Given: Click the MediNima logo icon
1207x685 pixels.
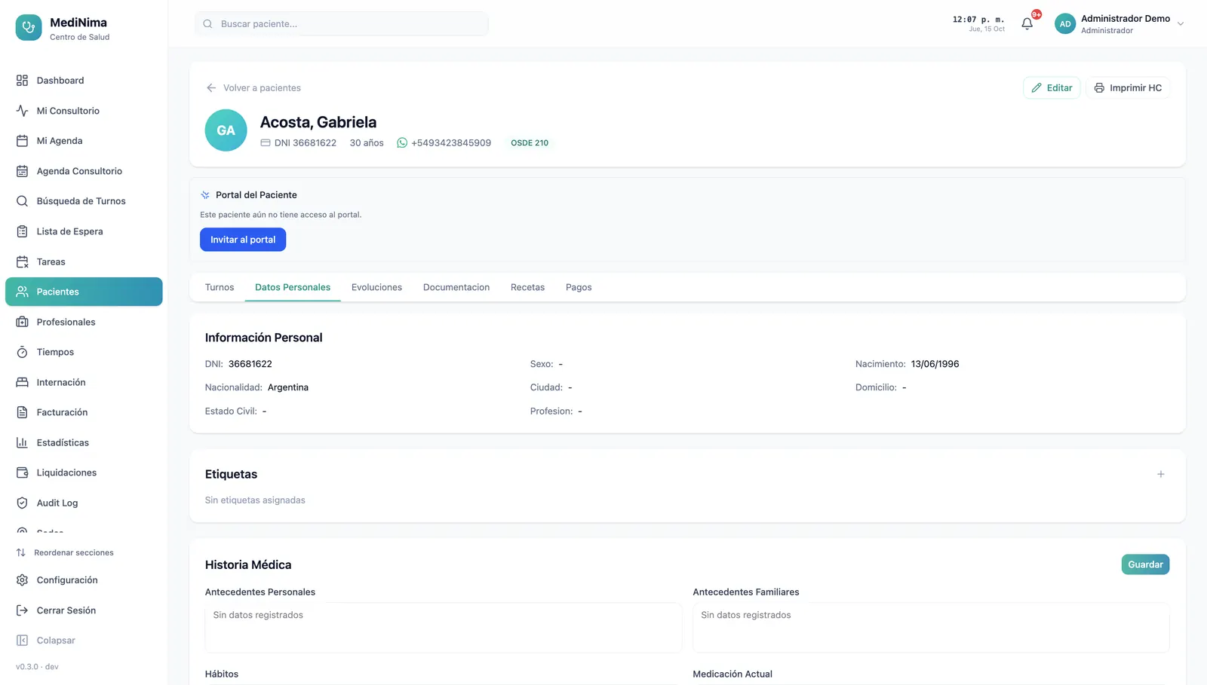Looking at the screenshot, I should click(x=29, y=28).
